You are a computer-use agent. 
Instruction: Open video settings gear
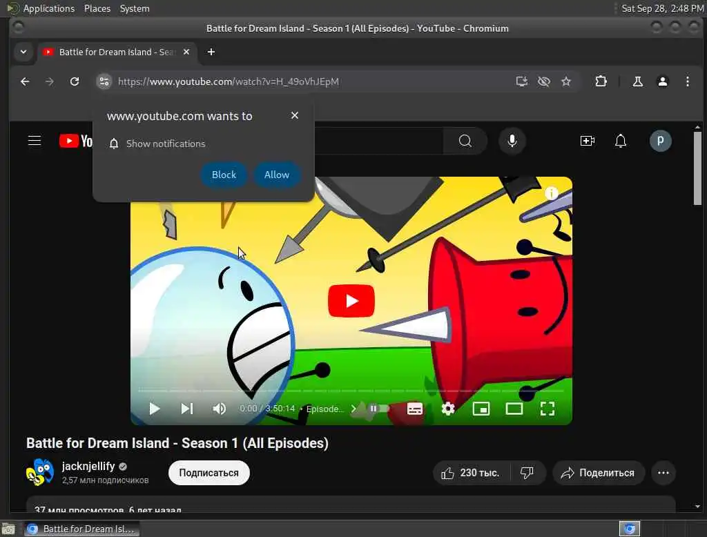(447, 409)
